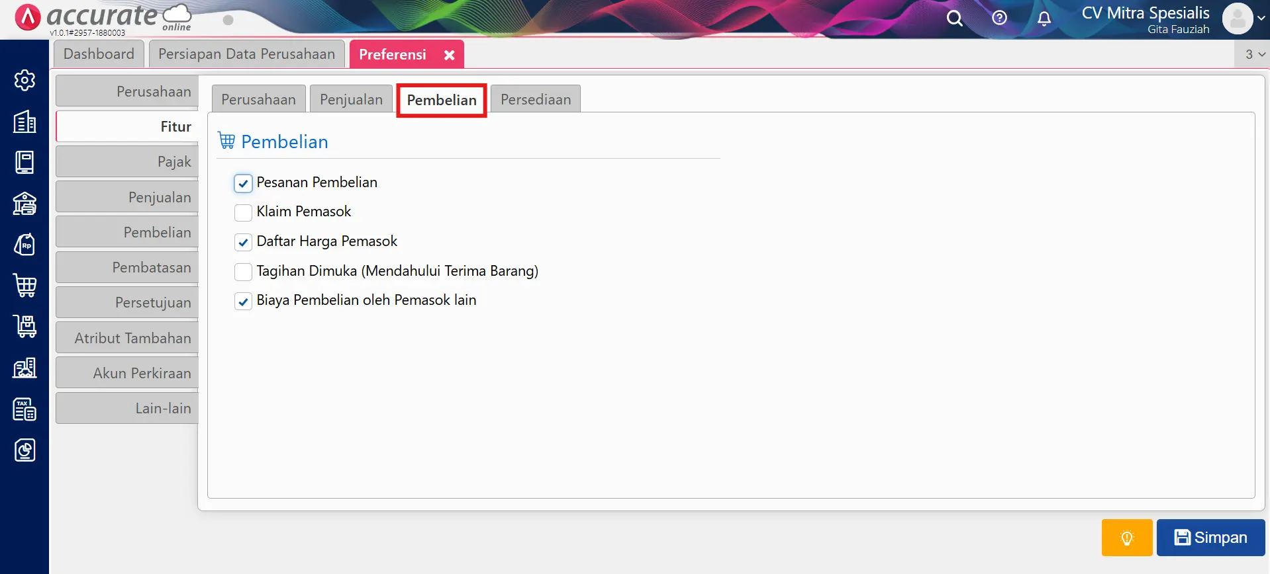Open the general ledger book icon
The image size is (1270, 574).
coord(24,162)
